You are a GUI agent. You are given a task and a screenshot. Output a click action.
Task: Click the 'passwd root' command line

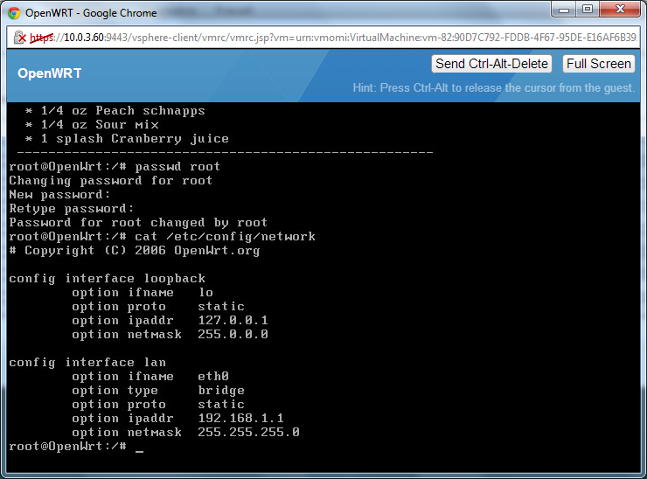(115, 167)
